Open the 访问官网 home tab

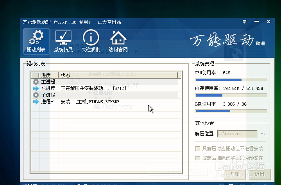[118, 41]
